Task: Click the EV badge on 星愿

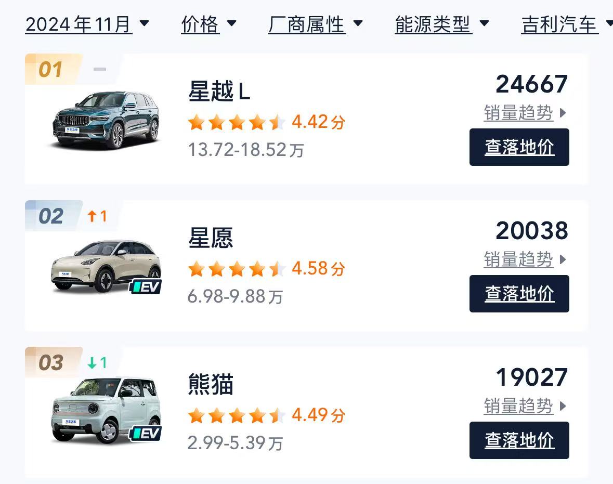Action: click(x=146, y=287)
